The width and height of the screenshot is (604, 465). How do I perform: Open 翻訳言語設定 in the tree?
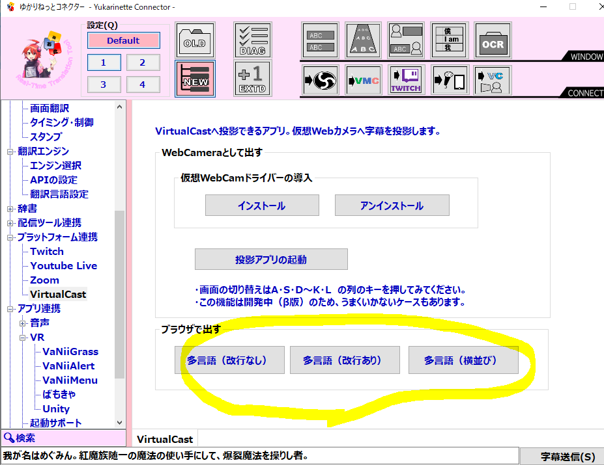[x=59, y=194]
